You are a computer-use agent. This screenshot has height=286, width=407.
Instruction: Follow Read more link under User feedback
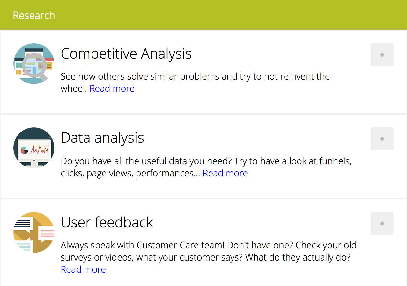click(x=83, y=269)
